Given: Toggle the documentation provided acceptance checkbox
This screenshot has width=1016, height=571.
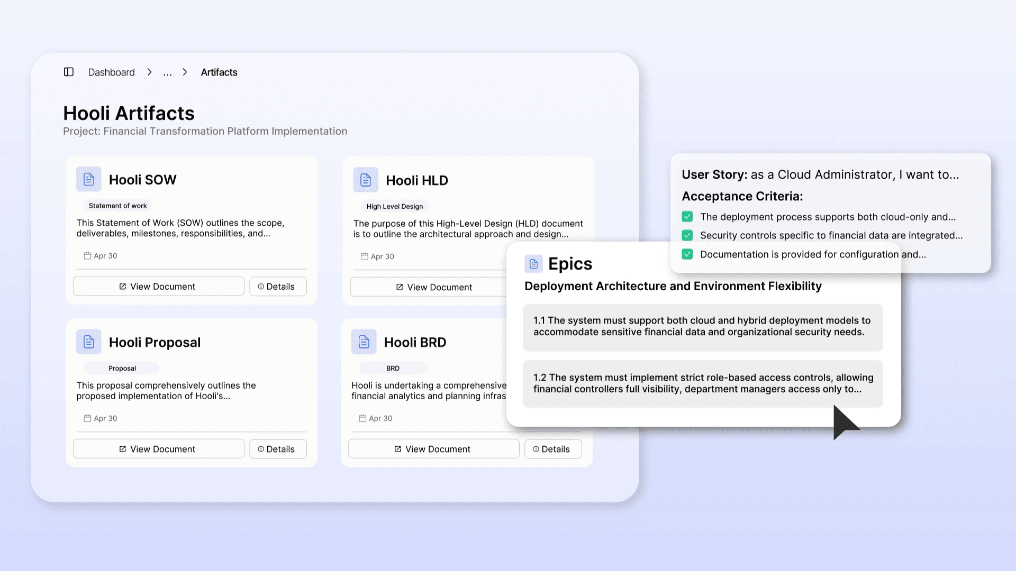Looking at the screenshot, I should (687, 254).
